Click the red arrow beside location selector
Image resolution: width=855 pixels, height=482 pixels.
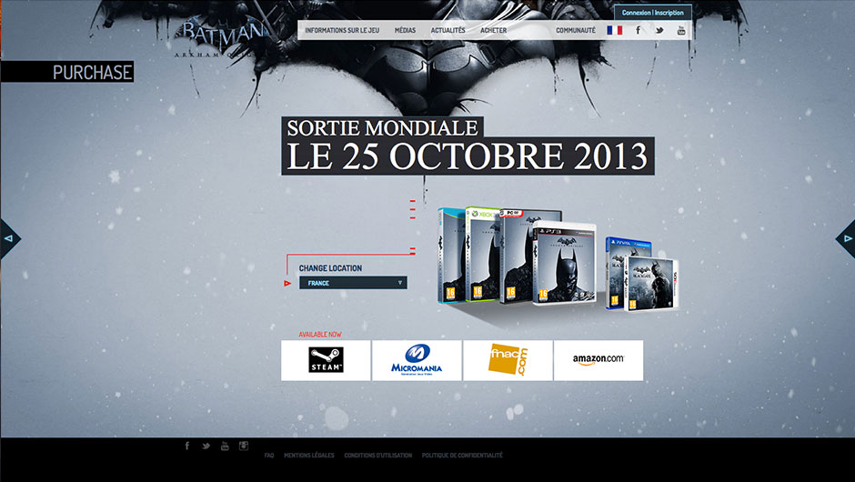[x=288, y=283]
